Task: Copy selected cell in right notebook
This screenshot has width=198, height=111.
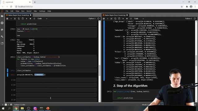Action: [x=115, y=18]
